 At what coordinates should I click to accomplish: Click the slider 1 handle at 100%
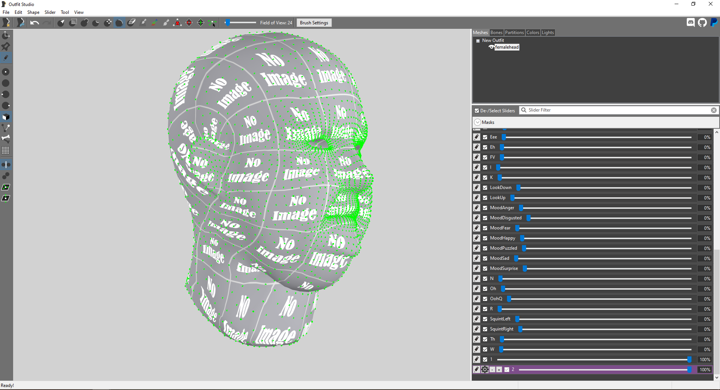pyautogui.click(x=689, y=360)
